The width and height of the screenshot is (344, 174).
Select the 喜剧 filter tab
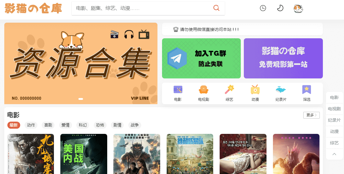point(48,125)
